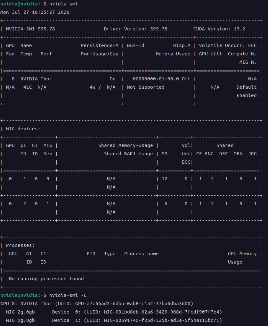Viewport: 268px width, 326px height.
Task: Click the 'Default' compute mode value
Action: tap(246, 87)
